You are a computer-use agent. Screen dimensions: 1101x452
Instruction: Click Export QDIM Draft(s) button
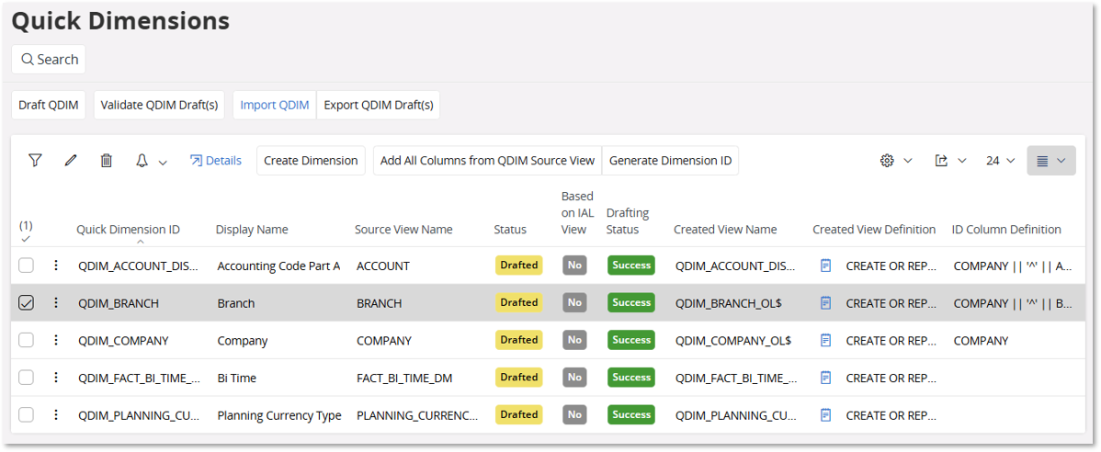point(379,106)
